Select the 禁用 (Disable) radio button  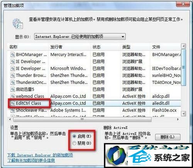click(x=74, y=143)
